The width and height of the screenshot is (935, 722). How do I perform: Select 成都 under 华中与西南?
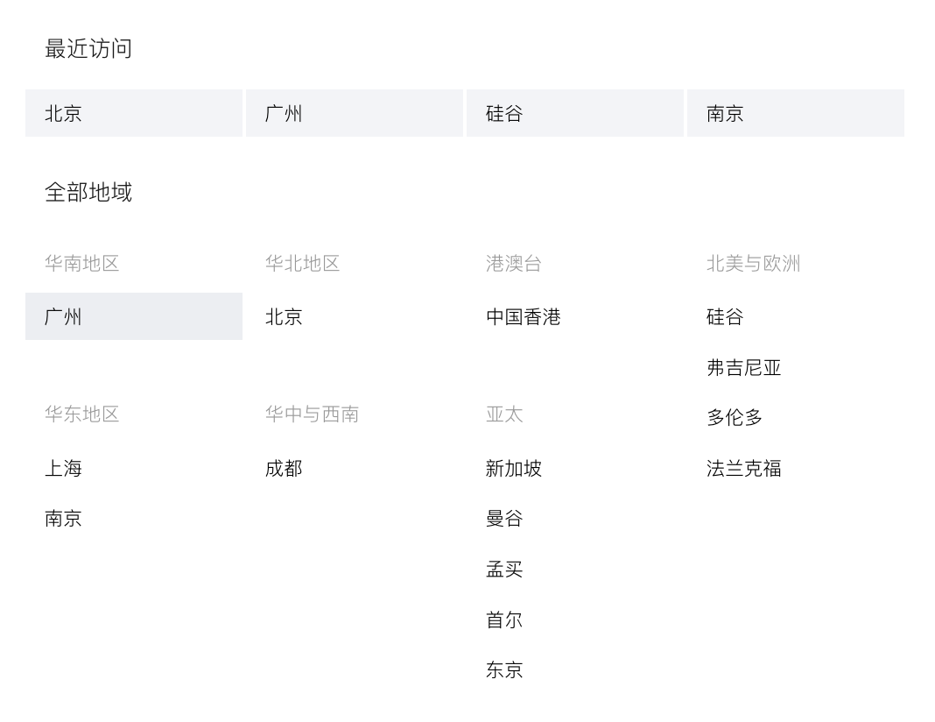285,468
